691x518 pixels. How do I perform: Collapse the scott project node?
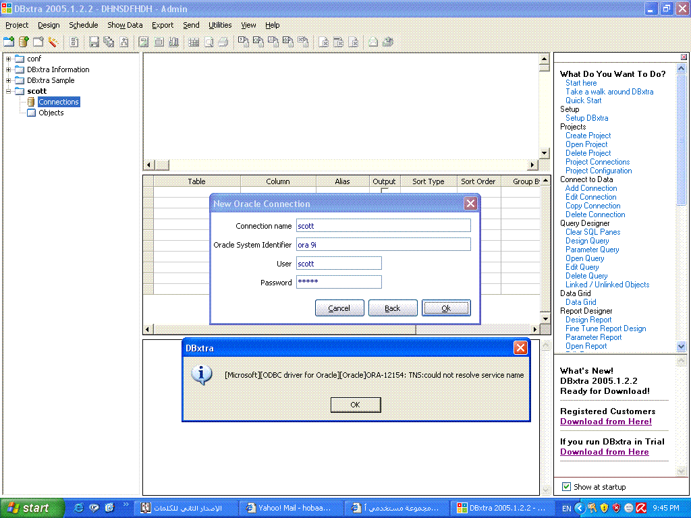point(9,91)
